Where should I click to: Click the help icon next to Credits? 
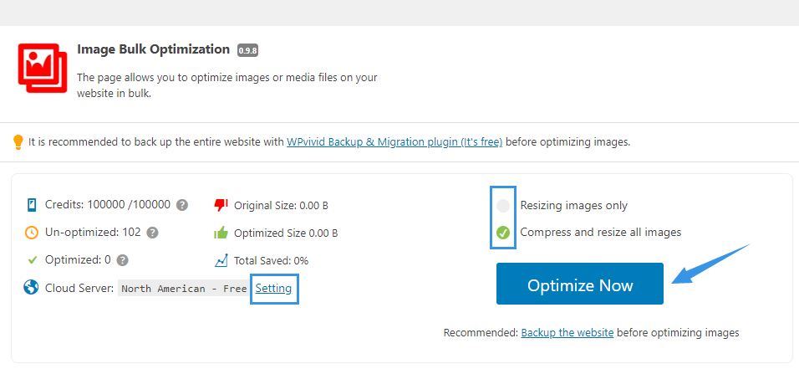coord(182,205)
